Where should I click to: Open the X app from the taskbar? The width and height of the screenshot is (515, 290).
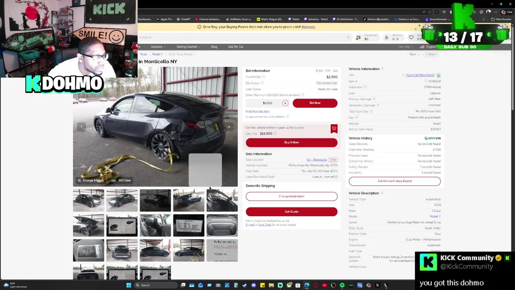pyautogui.click(x=377, y=285)
